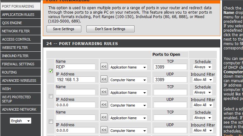The width and height of the screenshot is (243, 136).
Task: Click the << button beside RDP Computer Name
Action: tap(104, 79)
